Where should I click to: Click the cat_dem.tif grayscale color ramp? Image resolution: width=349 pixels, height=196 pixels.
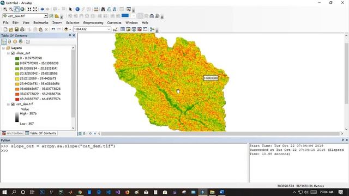[17, 117]
